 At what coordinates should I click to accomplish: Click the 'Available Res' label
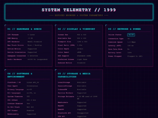64,38
